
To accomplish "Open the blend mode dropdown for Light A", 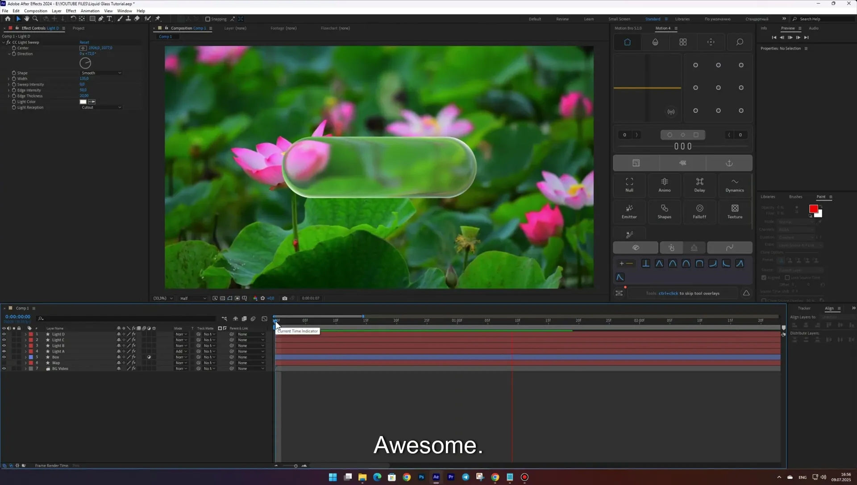I will [x=181, y=351].
